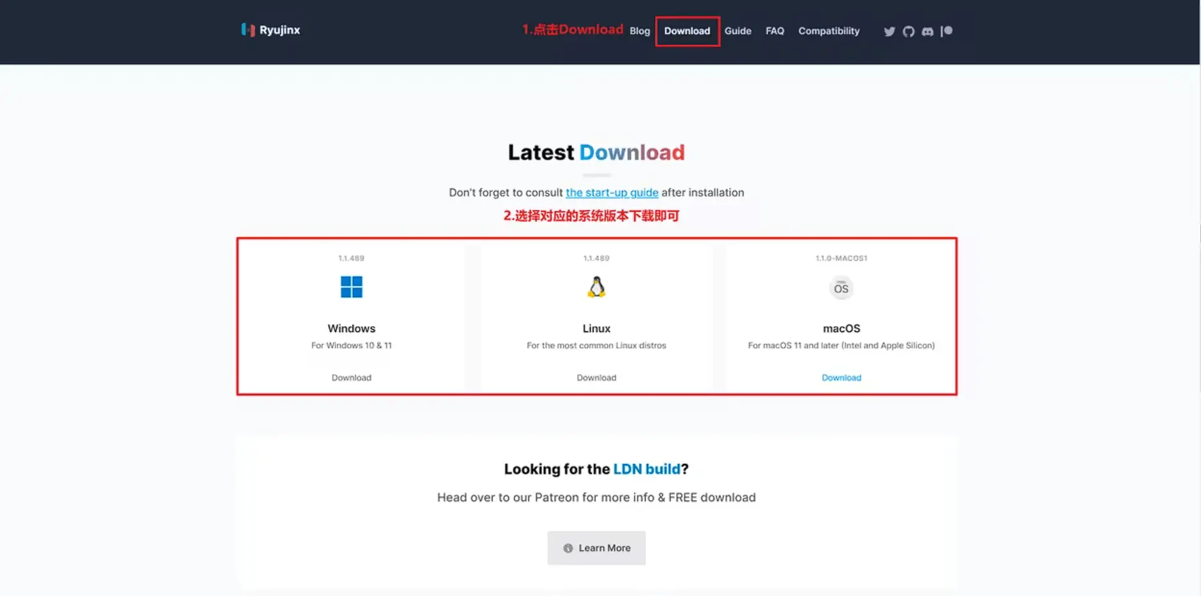Open the GitHub icon link

(908, 31)
